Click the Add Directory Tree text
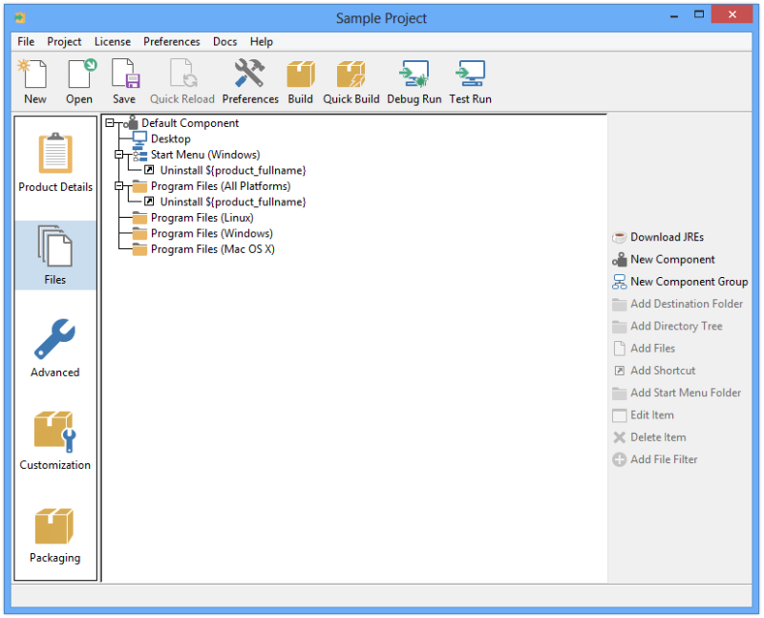764x618 pixels. [x=676, y=326]
